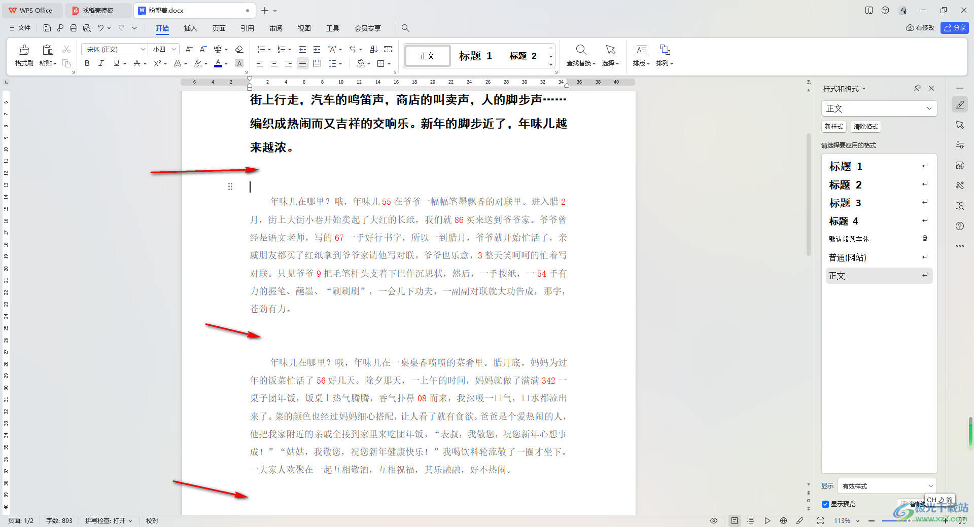This screenshot has width=974, height=527.
Task: Close the Styles and Formatting panel
Action: 931,88
